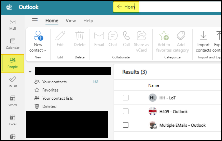
Task: Create a New contact
Action: 38,42
